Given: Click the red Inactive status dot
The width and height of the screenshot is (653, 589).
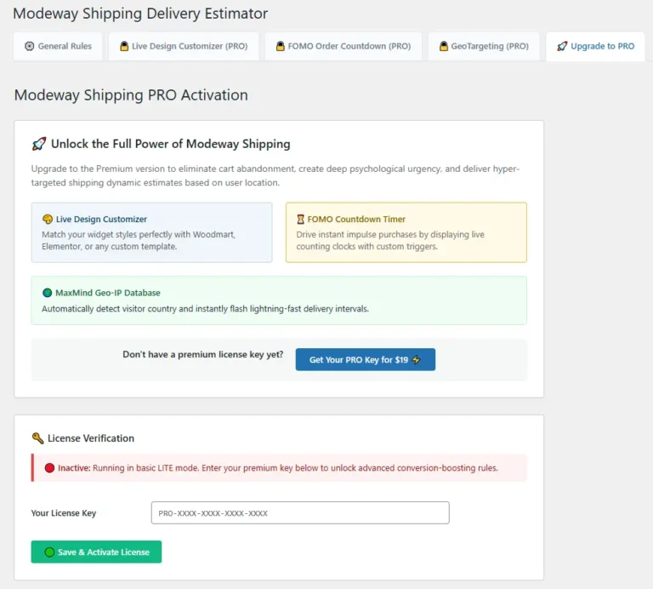Looking at the screenshot, I should tap(49, 468).
